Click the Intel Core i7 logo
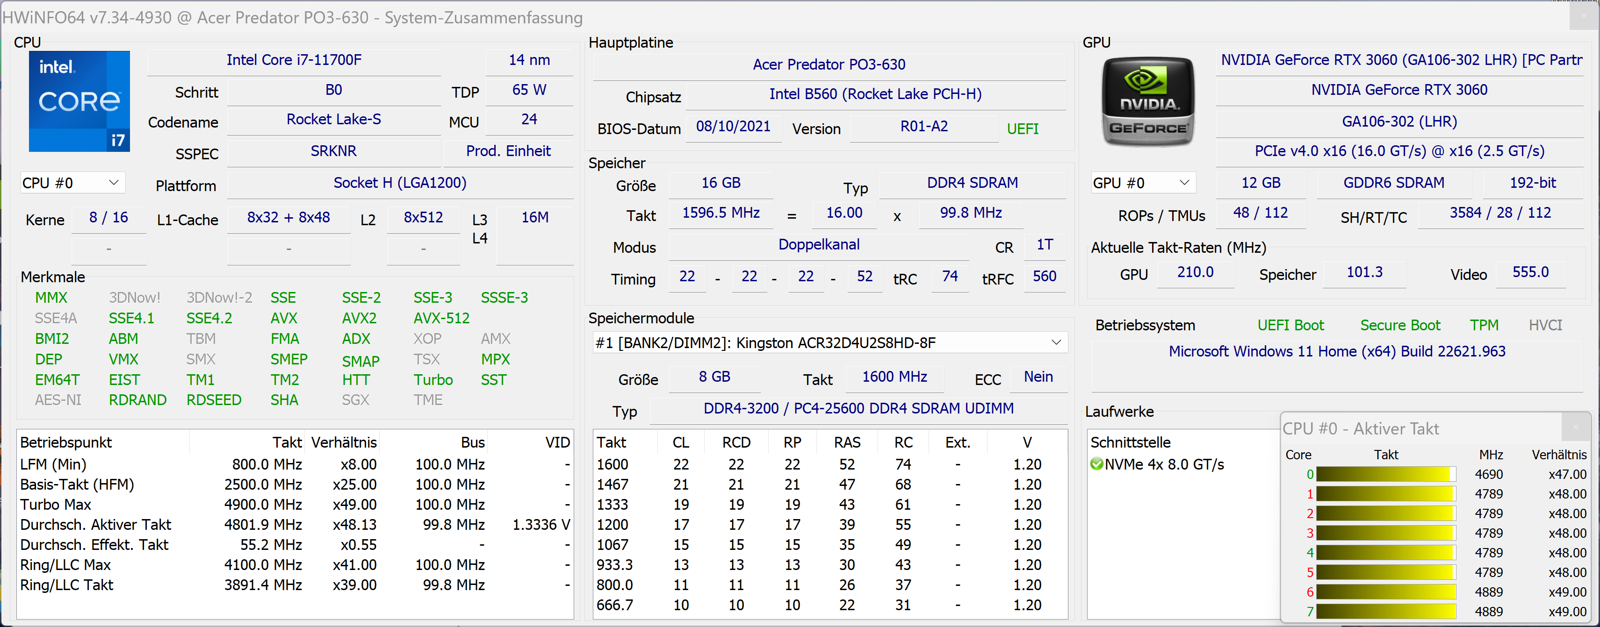Image resolution: width=1600 pixels, height=627 pixels. pyautogui.click(x=79, y=101)
